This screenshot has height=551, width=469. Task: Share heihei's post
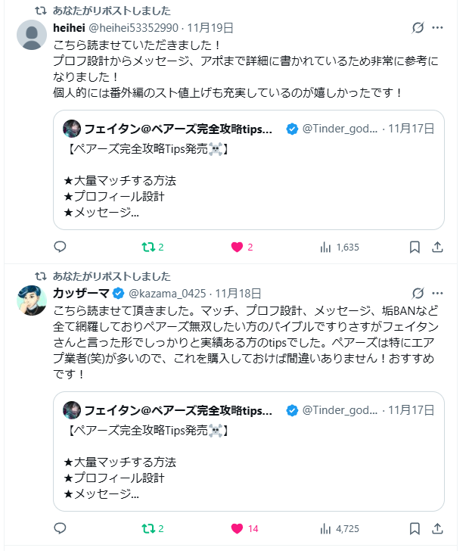pyautogui.click(x=437, y=247)
